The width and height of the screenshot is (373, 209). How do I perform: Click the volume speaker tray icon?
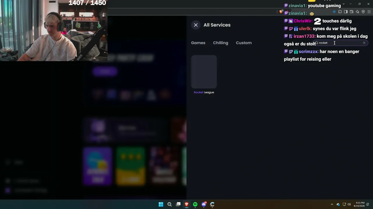click(349, 204)
